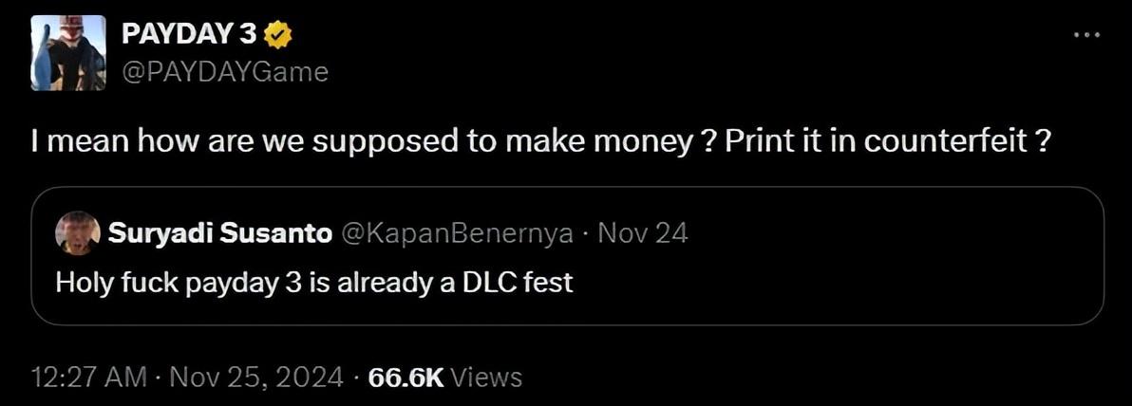Click the 66.6K view count number
1132x406 pixels.
pyautogui.click(x=406, y=378)
